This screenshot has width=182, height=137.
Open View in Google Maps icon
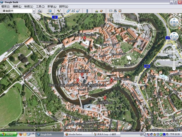[120, 11]
